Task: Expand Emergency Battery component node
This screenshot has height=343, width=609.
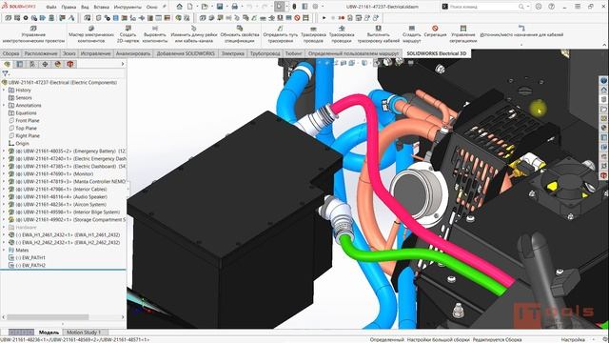Action: click(x=4, y=151)
